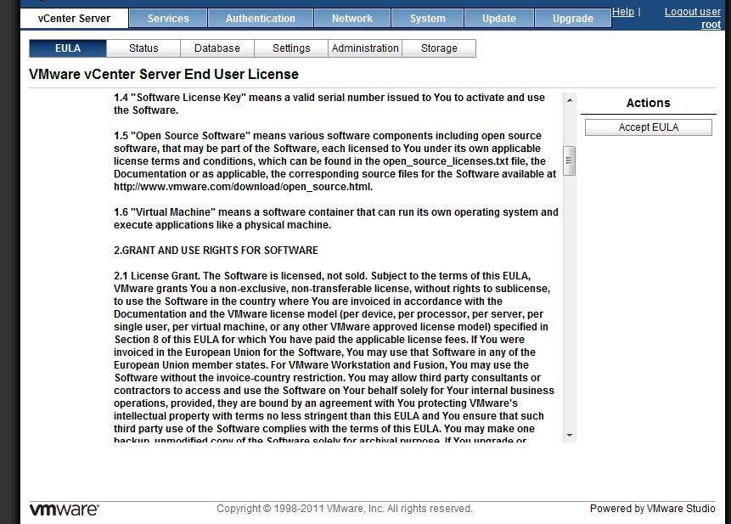This screenshot has height=524, width=731.
Task: Open the Help link
Action: tap(623, 12)
